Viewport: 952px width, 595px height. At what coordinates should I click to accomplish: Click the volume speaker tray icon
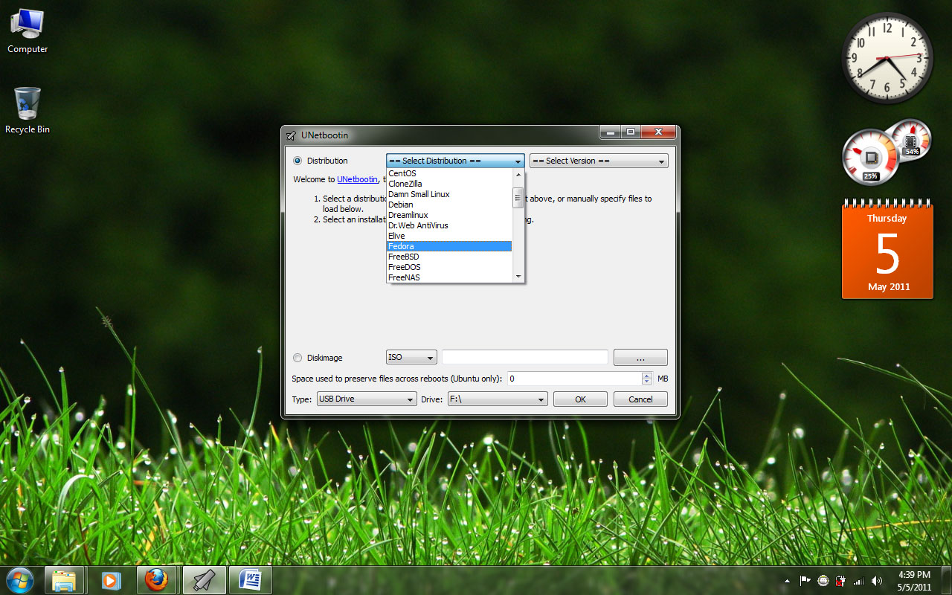pyautogui.click(x=877, y=581)
